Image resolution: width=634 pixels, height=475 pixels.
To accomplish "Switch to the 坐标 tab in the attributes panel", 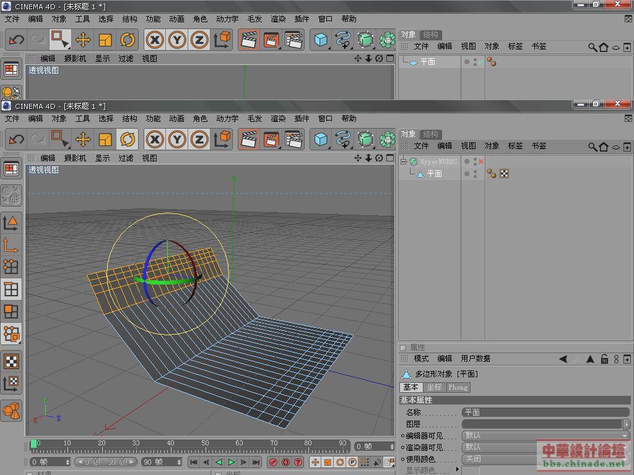I will [x=434, y=387].
